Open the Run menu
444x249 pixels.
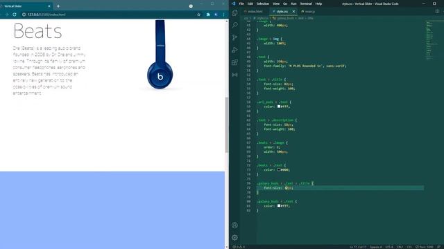click(293, 3)
